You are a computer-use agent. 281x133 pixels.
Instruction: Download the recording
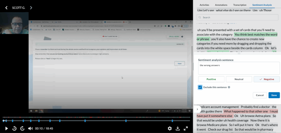tap(178, 128)
